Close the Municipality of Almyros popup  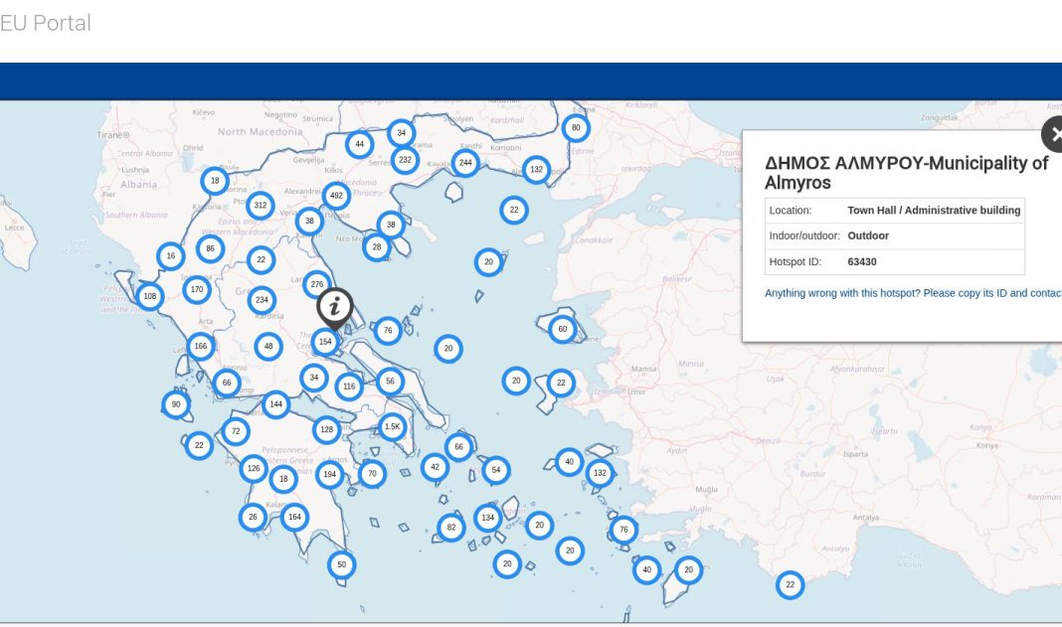pyautogui.click(x=1056, y=133)
